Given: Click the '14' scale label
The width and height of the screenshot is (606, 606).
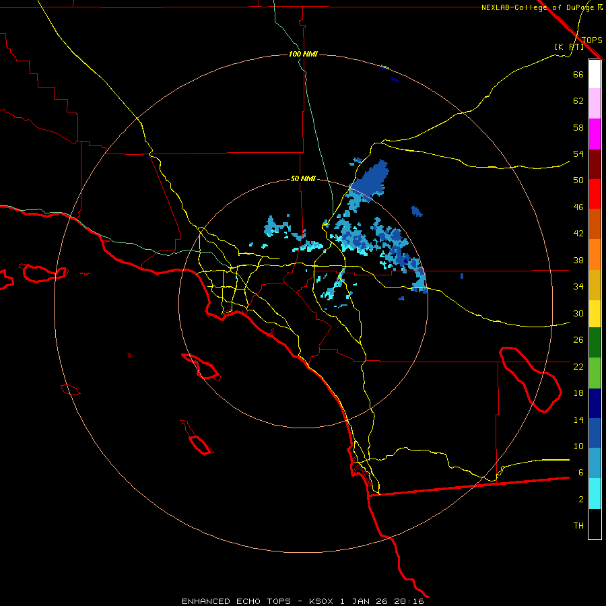Looking at the screenshot, I should 578,419.
